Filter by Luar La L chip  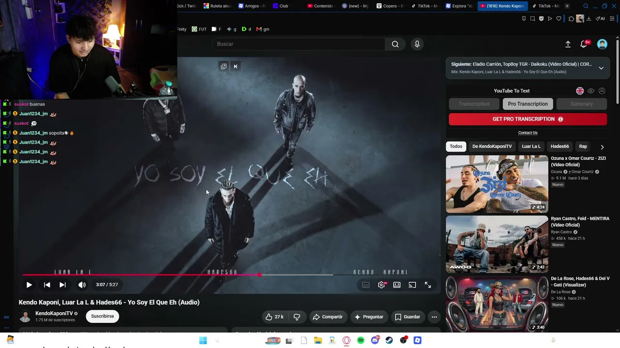(x=531, y=146)
